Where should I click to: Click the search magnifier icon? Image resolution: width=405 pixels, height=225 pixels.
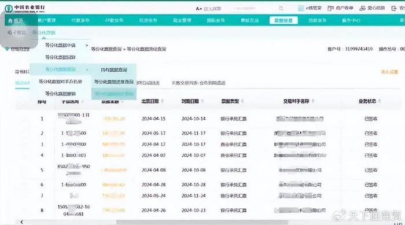tap(281, 9)
